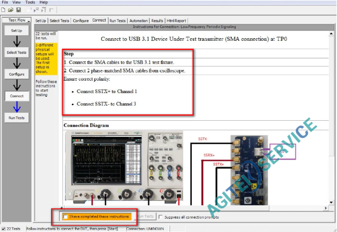Image resolution: width=337 pixels, height=232 pixels.
Task: Open the File menu
Action: click(x=5, y=3)
